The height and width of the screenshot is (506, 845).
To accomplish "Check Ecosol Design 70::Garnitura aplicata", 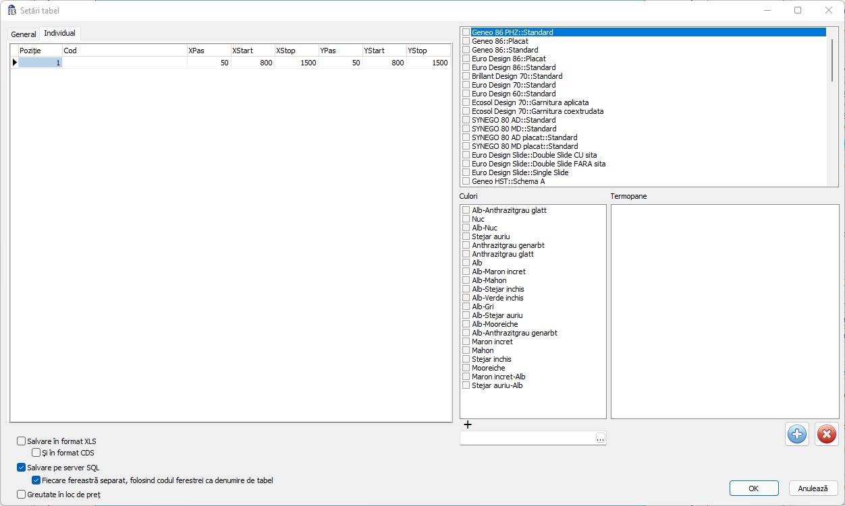I will point(466,102).
